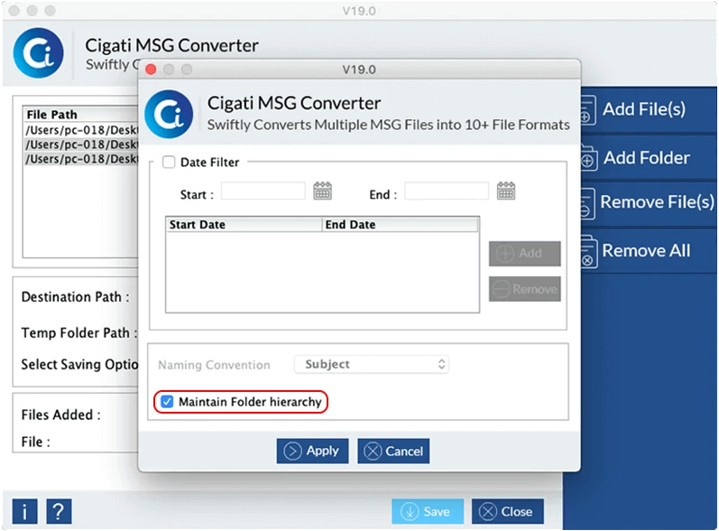The image size is (719, 531).
Task: Click Add Folder in main window
Action: click(x=647, y=158)
